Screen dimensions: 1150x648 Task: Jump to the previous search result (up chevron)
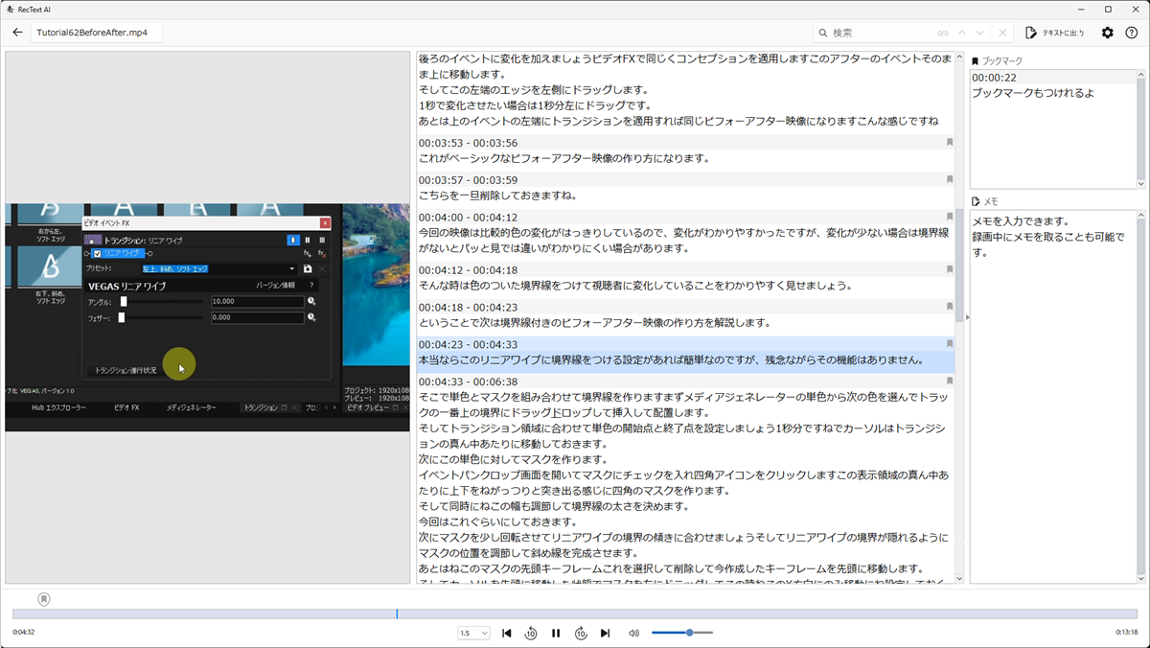(x=962, y=33)
